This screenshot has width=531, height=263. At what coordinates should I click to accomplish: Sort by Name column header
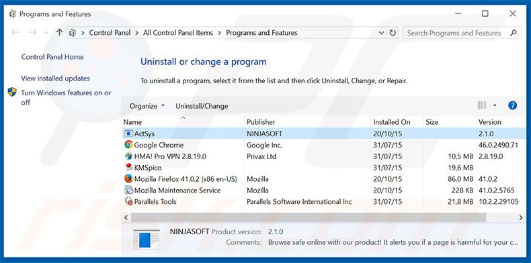tap(183, 122)
